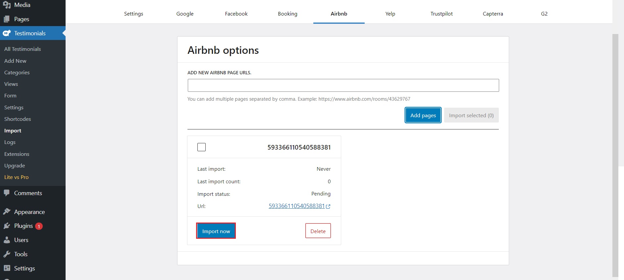Open Extensions submenu item
Viewport: 624px width, 280px height.
coord(17,154)
